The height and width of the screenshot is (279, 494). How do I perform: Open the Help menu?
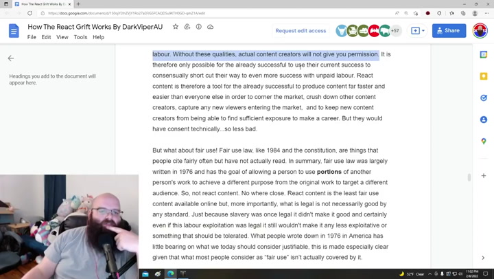click(x=98, y=37)
